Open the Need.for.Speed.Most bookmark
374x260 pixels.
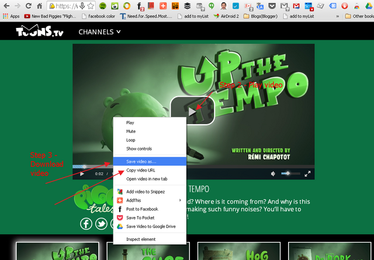tap(146, 16)
